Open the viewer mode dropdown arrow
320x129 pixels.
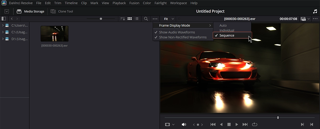point(173,124)
